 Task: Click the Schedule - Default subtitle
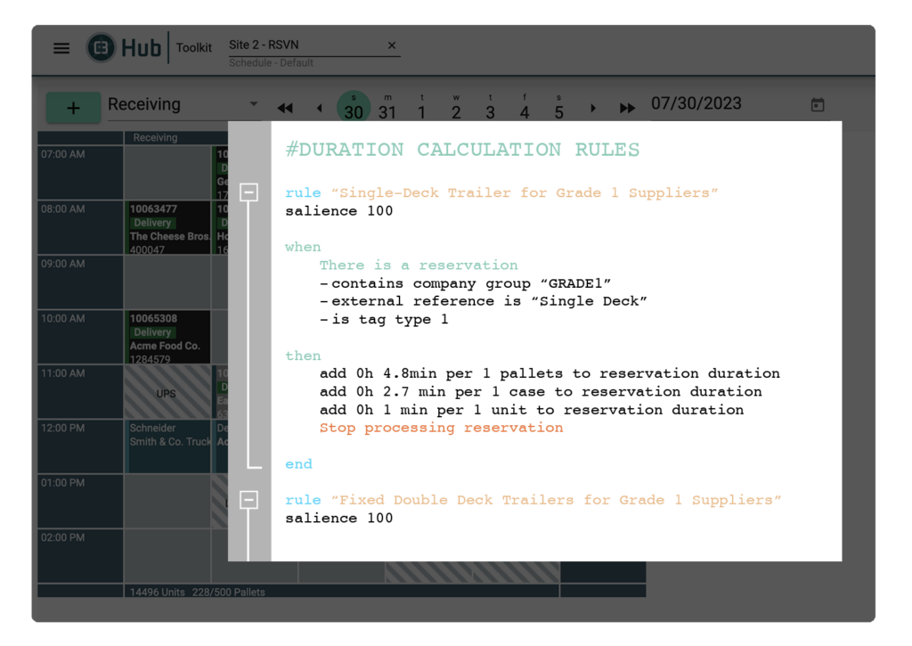[x=271, y=63]
